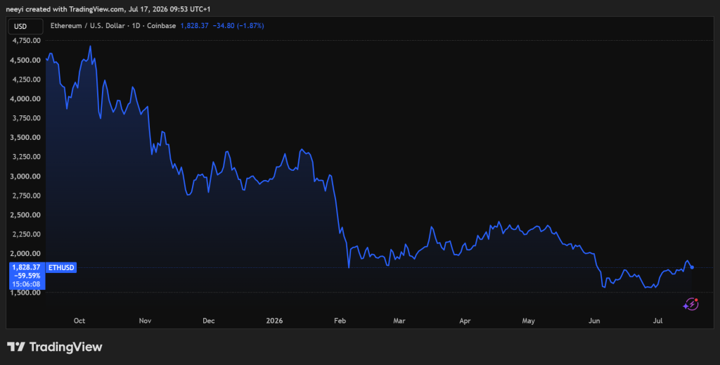This screenshot has width=720, height=365.
Task: Click the 3,750.00 price axis label
Action: pos(25,118)
